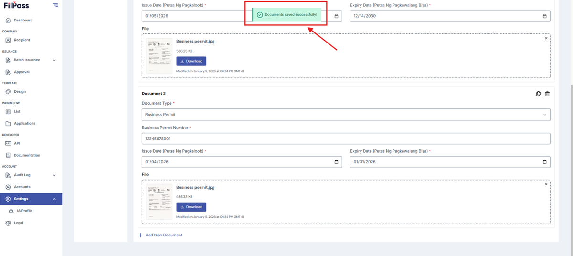Download the first document's Business permit.jpg

191,61
